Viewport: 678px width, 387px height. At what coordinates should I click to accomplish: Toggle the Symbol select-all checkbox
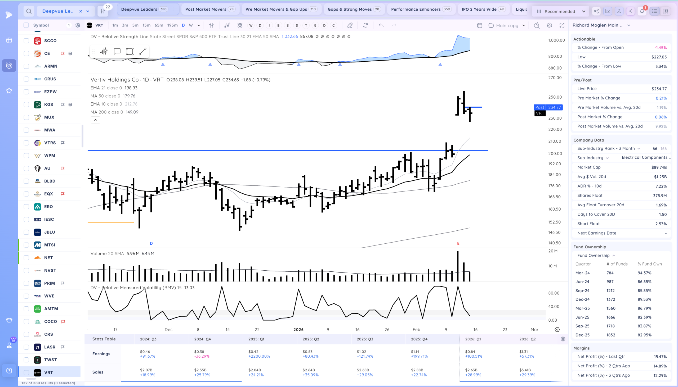[x=26, y=25]
